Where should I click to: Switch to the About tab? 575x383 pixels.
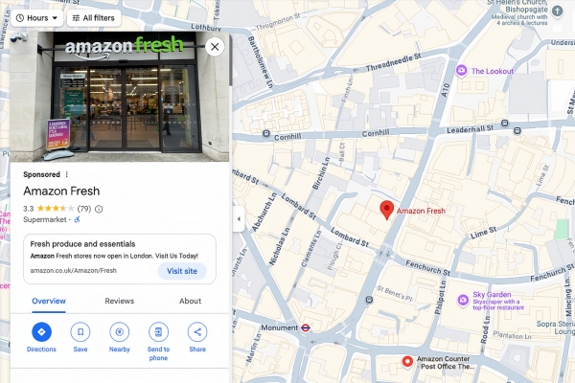coord(190,301)
